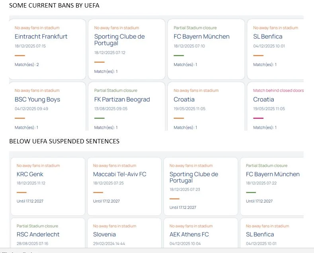Click the Slovenia heading

click(104, 234)
